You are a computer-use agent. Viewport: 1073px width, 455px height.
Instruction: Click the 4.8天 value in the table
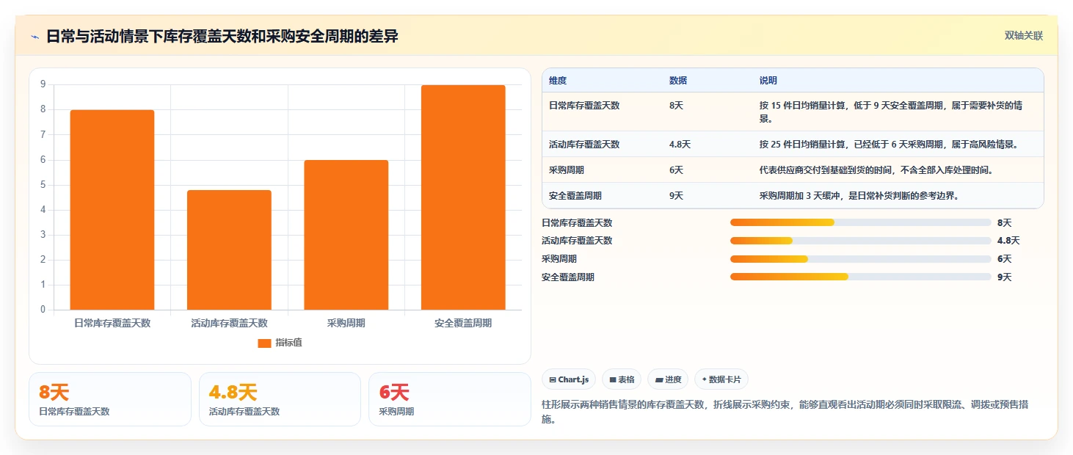[680, 145]
